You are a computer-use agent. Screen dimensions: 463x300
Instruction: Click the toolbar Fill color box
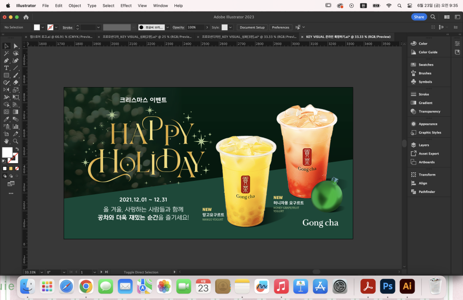coord(7,152)
